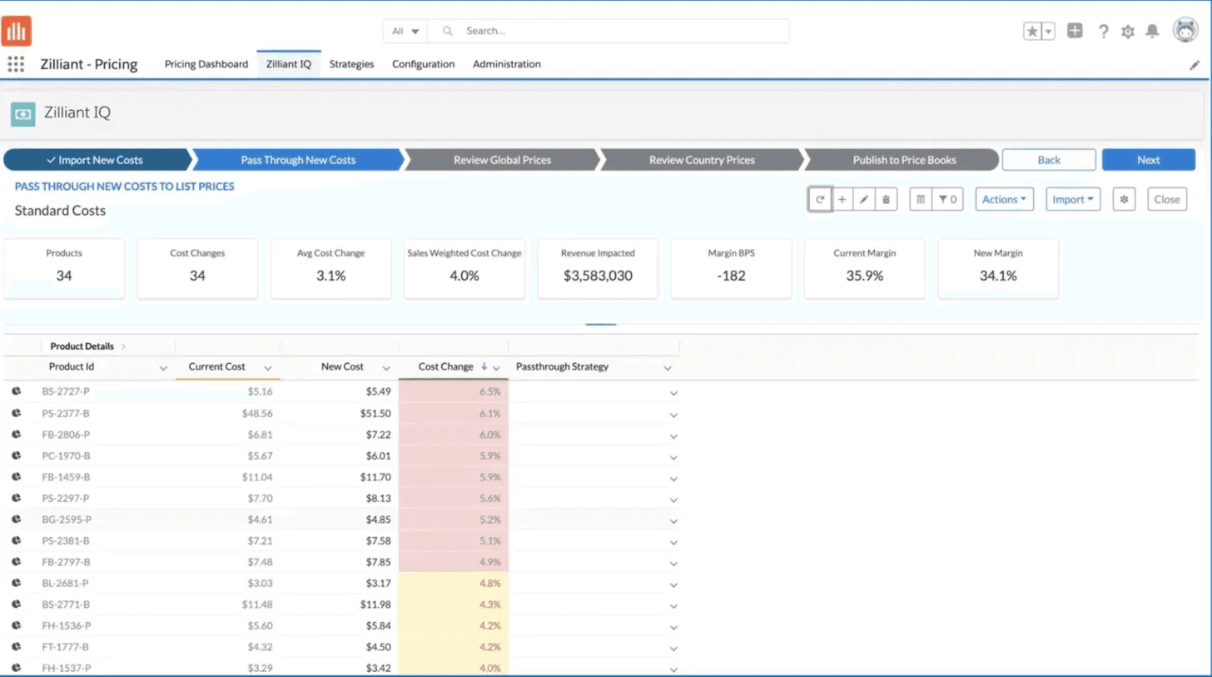Open the search scope All dropdown
This screenshot has height=677, width=1212.
[405, 31]
